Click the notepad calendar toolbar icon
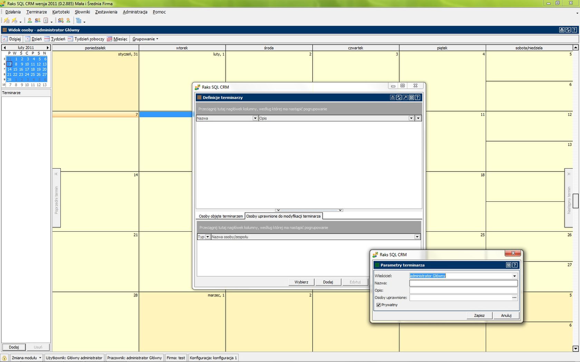Image resolution: width=580 pixels, height=362 pixels. [46, 21]
